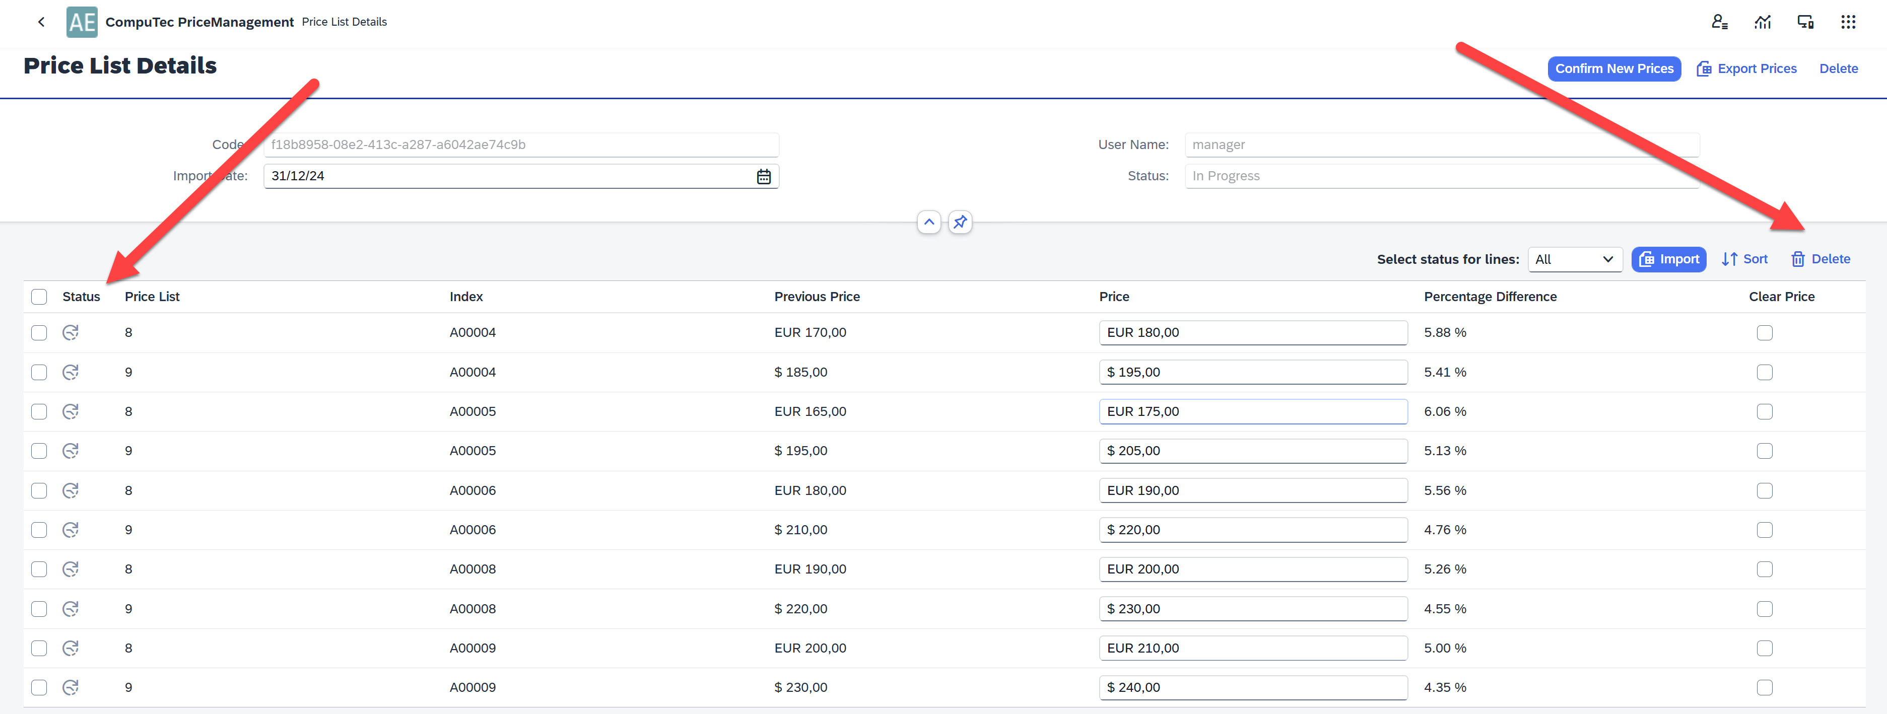Open the user settings icon
The image size is (1887, 714).
(x=1719, y=22)
